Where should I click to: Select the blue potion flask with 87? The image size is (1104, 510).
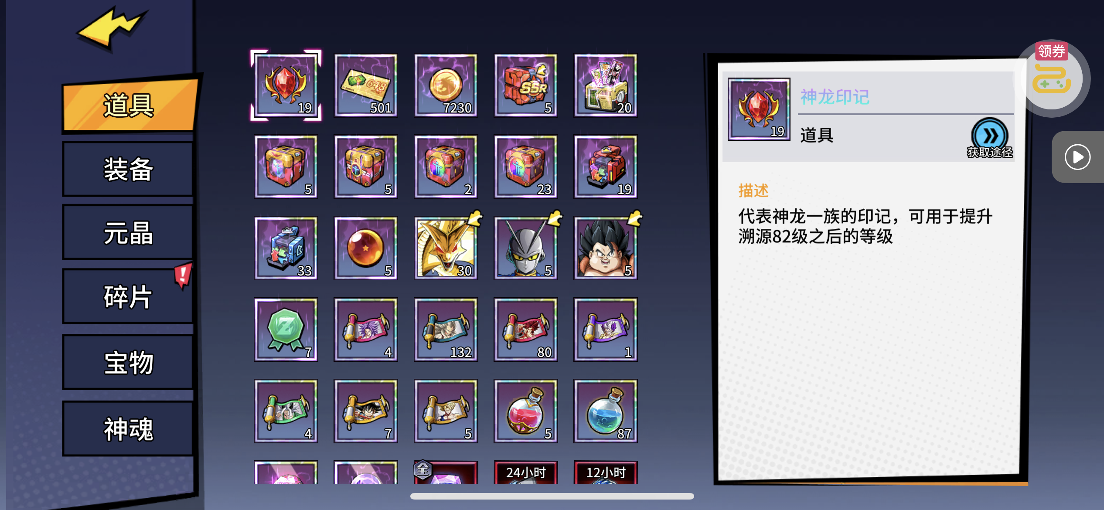coord(606,411)
